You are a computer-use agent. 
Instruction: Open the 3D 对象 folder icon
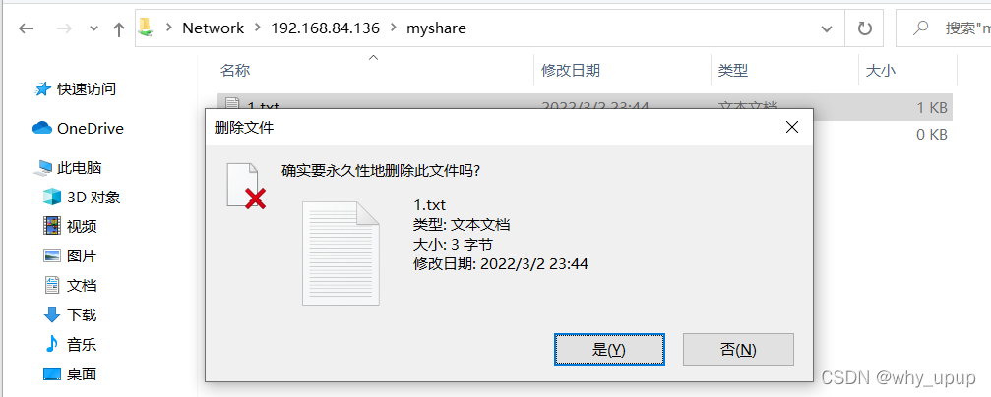(x=51, y=198)
